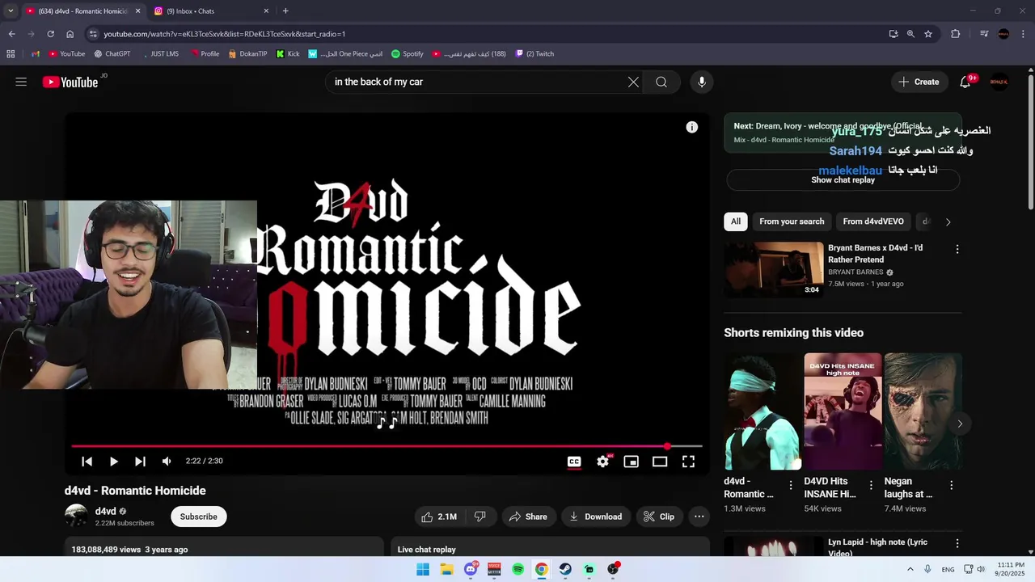Open ChatGPT bookmark

[x=112, y=54]
